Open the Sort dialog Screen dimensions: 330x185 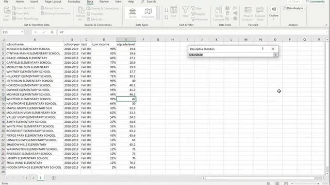pyautogui.click(x=174, y=12)
